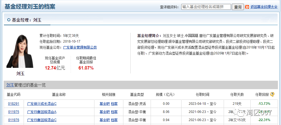
Task: Click the fund manager search input field
Action: click(206, 7)
